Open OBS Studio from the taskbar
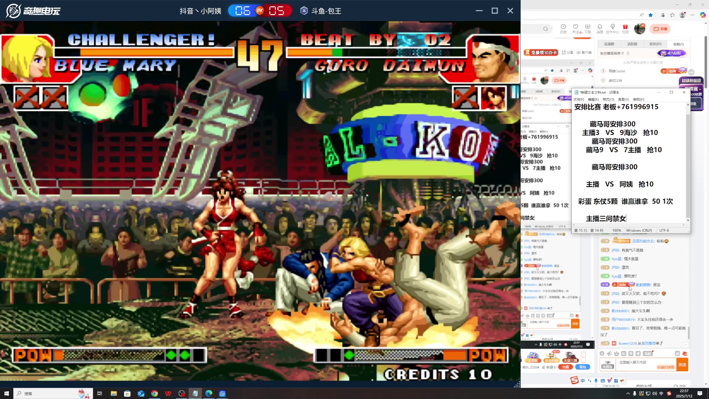The width and height of the screenshot is (709, 399). [182, 393]
